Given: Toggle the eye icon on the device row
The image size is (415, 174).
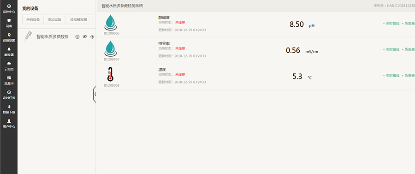Looking at the screenshot, I should tap(85, 37).
